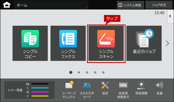The image size is (174, 102).
Task: Open Recent Jobs (最近のジョブ) tile
Action: (144, 43)
